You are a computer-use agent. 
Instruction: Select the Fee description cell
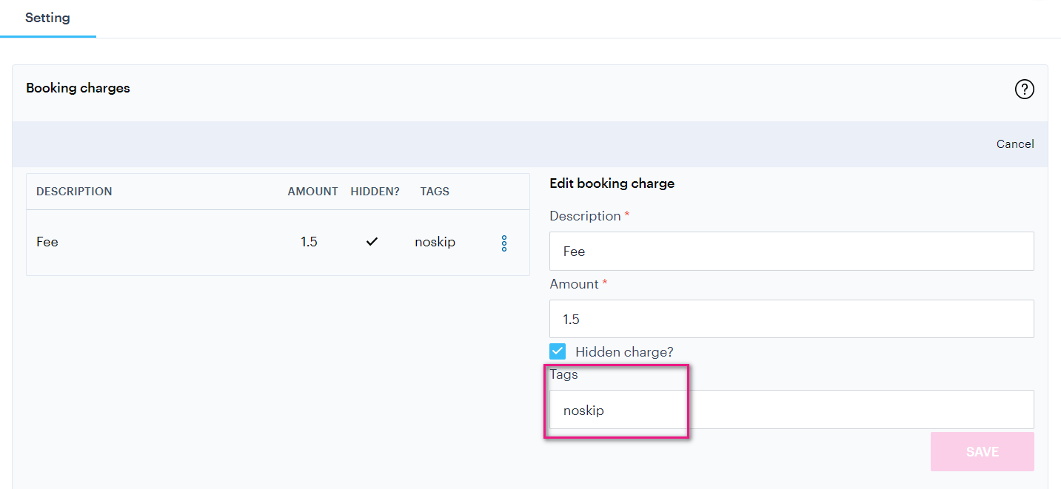click(47, 242)
